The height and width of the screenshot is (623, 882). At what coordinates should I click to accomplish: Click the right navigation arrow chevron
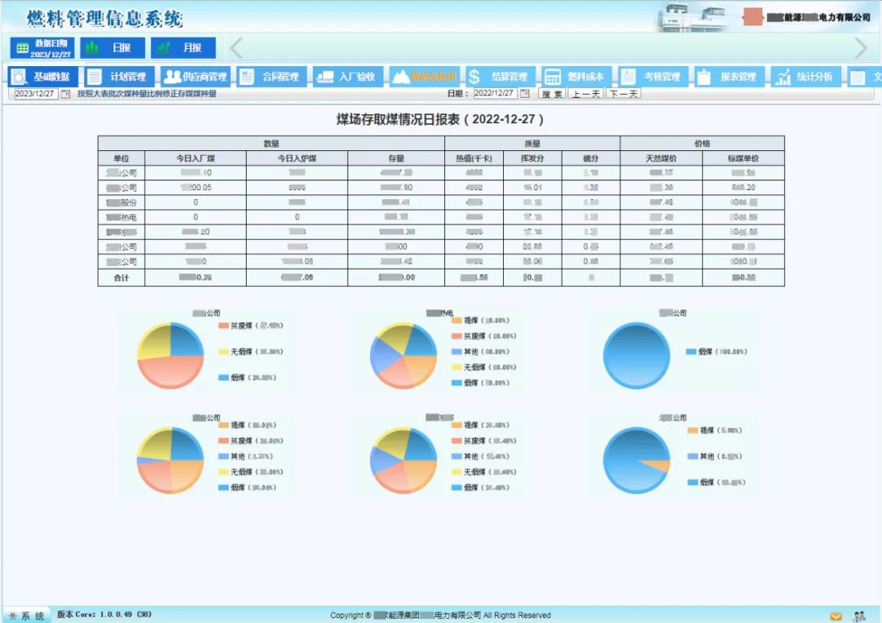[862, 48]
